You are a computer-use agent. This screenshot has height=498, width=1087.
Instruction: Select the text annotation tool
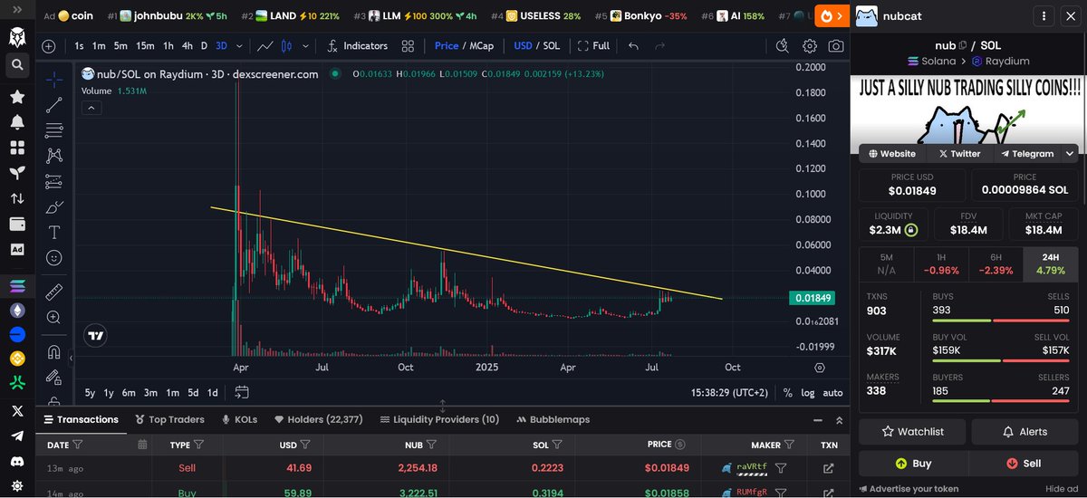(54, 232)
